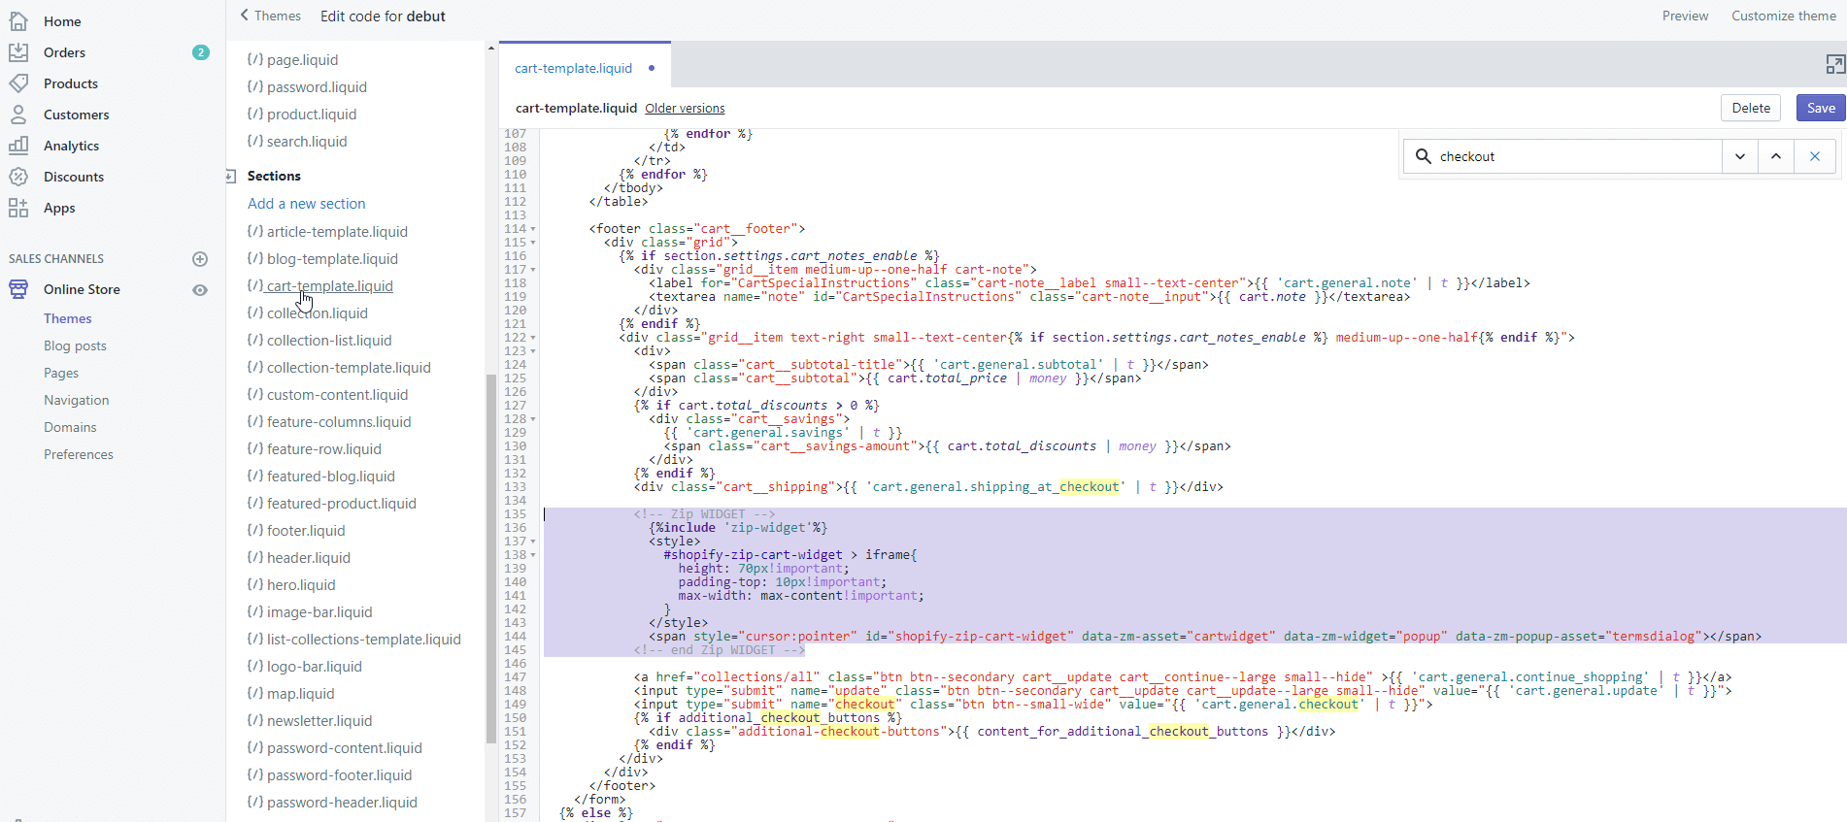This screenshot has width=1847, height=822.
Task: Open logo-bar.liquid file
Action: point(314,667)
